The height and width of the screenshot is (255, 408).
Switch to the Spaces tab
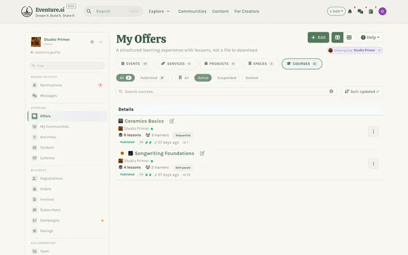coord(261,63)
